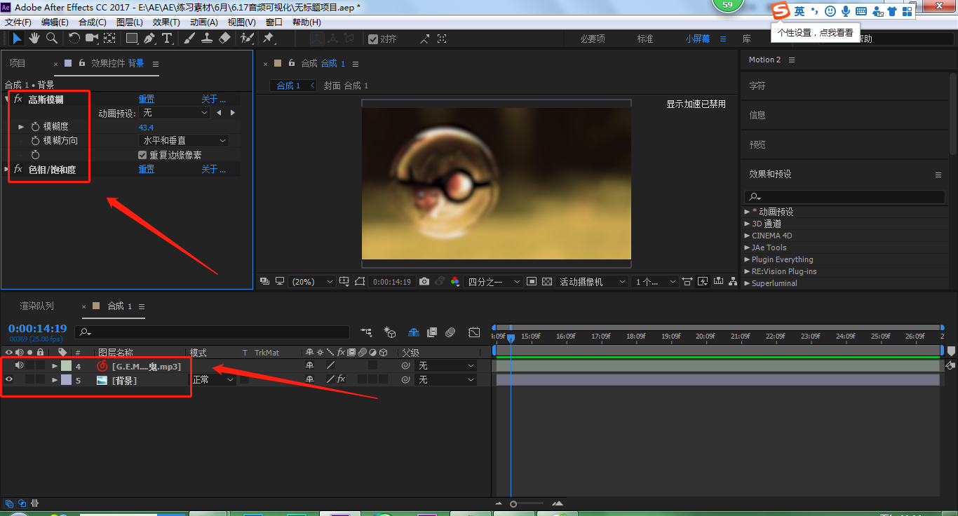Reset the 色相/饱和度 effect via 重置

tap(147, 169)
